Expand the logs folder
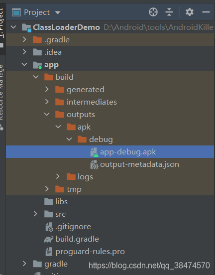Screen dimensions: 215x275 coord(58,176)
